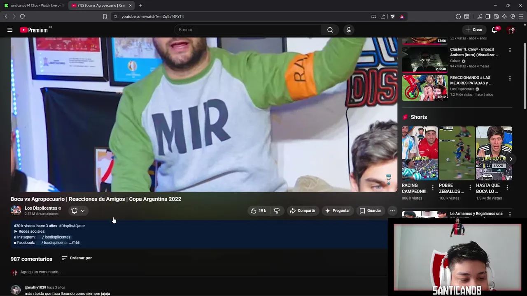This screenshot has height=296, width=527.
Task: Reload the page
Action: (x=22, y=16)
